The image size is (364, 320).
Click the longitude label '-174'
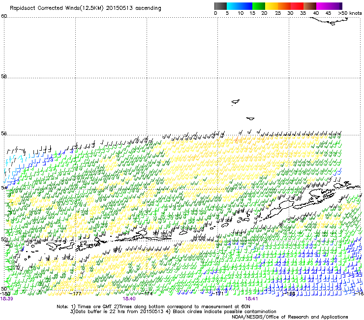[x=147, y=294]
